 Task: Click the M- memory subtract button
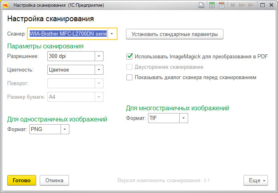pos(251,6)
